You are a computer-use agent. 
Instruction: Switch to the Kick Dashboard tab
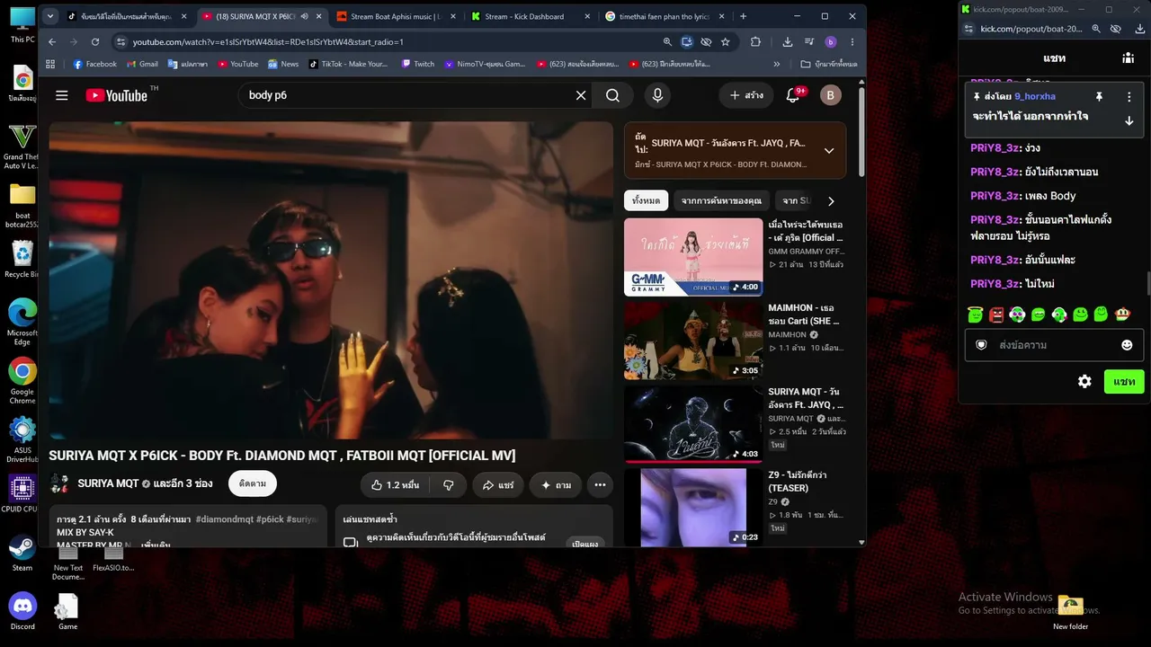point(531,16)
